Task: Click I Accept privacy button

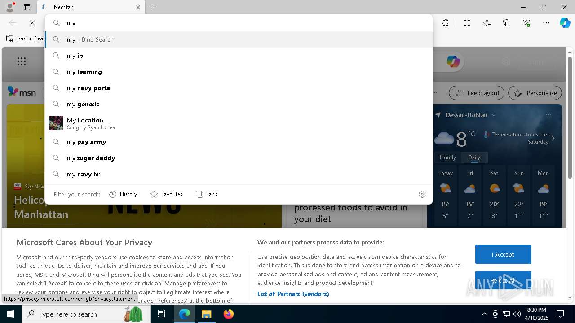Action: (503, 254)
